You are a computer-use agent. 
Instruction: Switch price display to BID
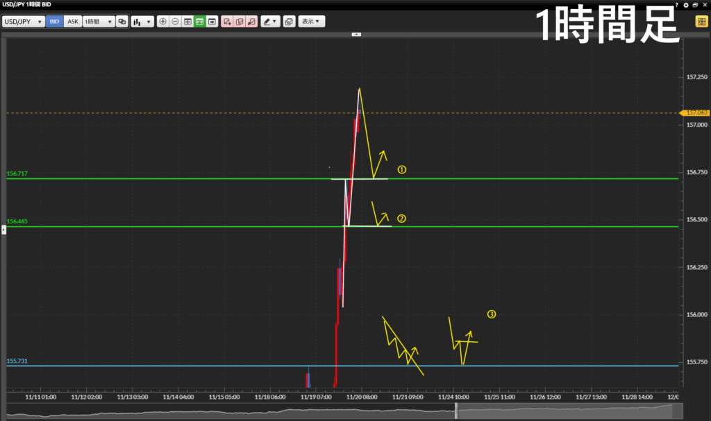click(54, 22)
